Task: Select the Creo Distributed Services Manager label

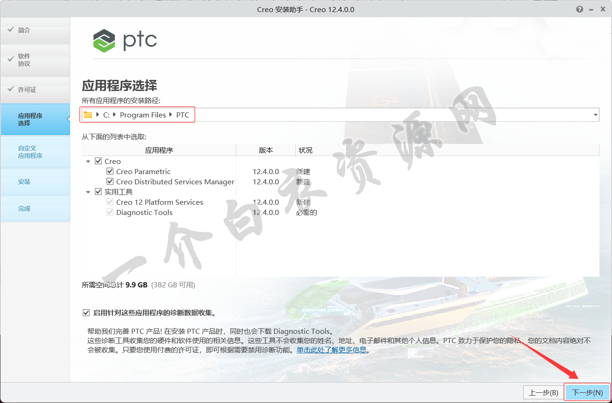Action: 175,182
